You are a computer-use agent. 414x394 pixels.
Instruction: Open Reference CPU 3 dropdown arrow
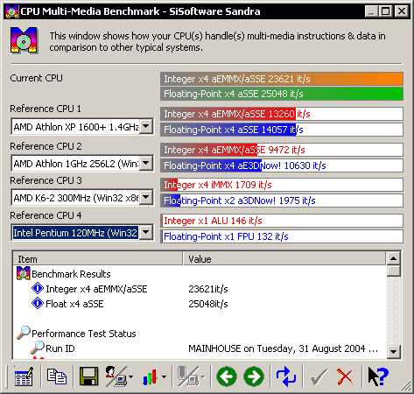click(x=146, y=197)
